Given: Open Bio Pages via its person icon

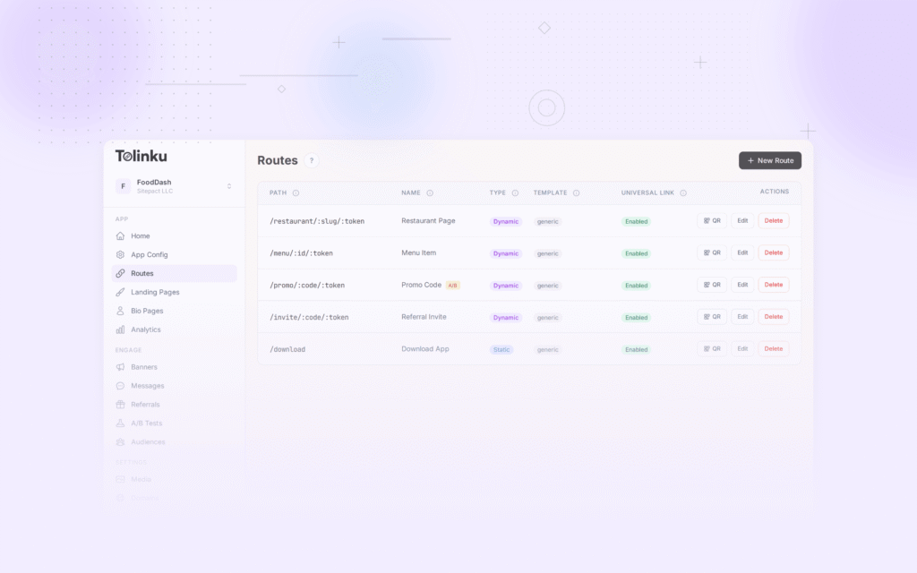Looking at the screenshot, I should [121, 311].
